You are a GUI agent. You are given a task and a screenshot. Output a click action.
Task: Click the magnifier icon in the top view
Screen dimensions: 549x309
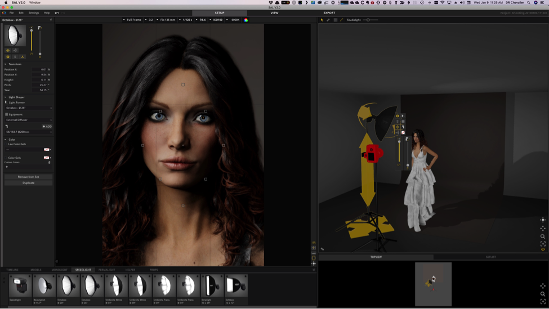(x=543, y=294)
